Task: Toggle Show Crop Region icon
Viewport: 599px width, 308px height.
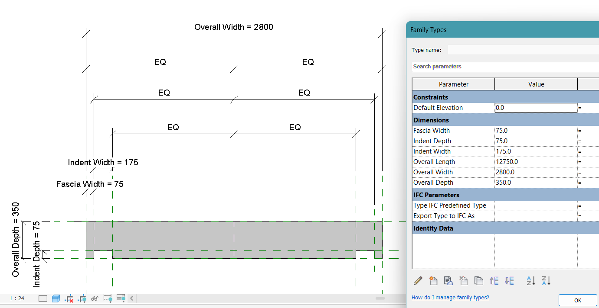Action: point(82,298)
